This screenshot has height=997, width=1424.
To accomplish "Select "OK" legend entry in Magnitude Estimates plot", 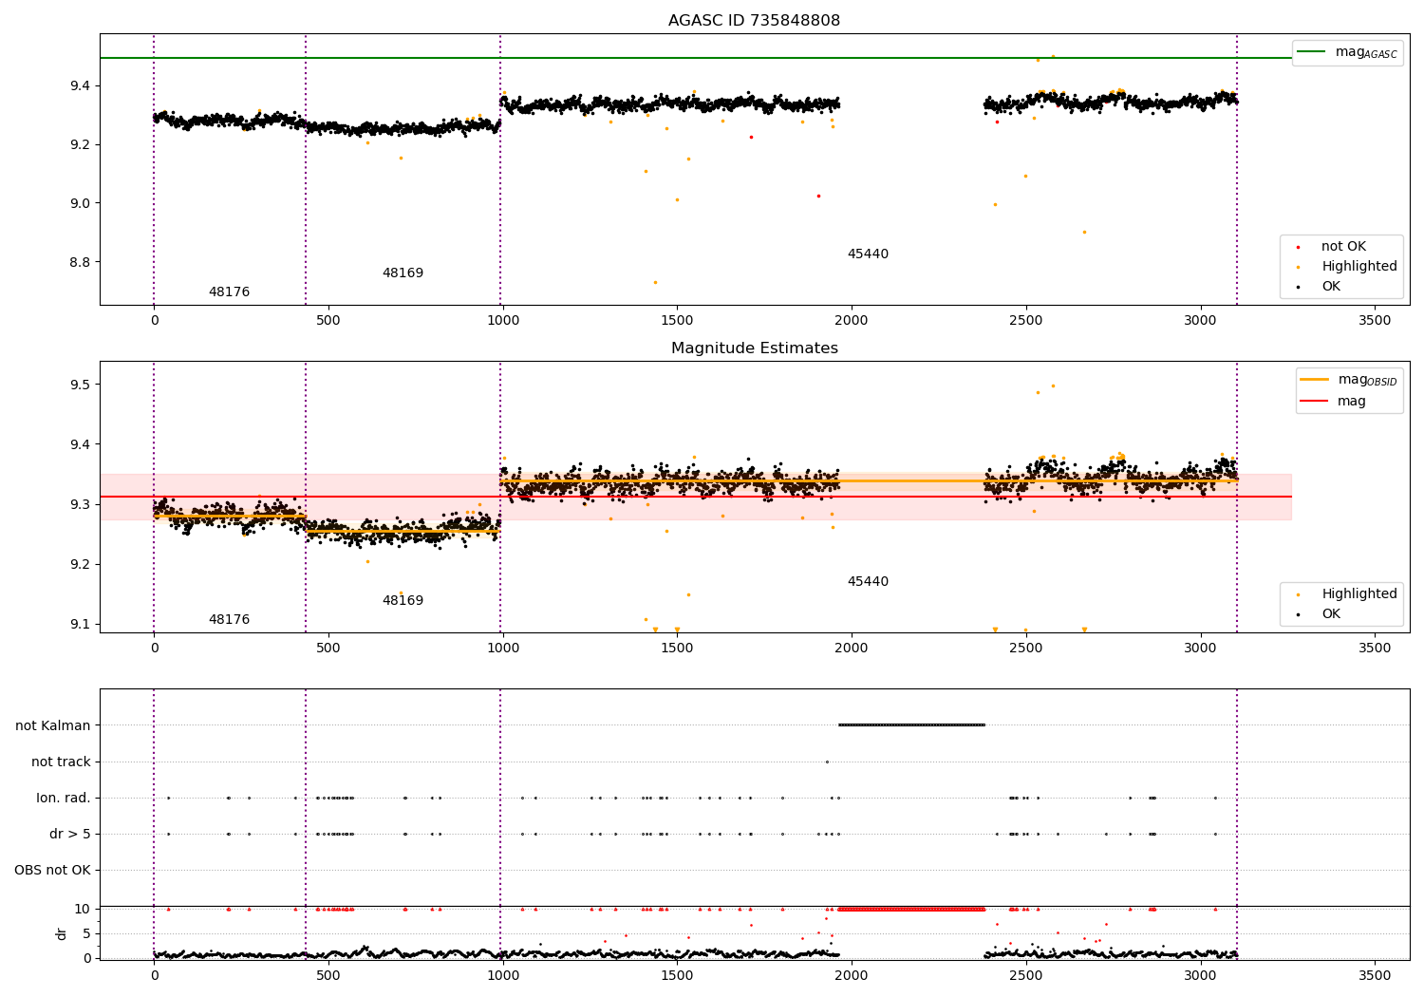I will (x=1331, y=614).
